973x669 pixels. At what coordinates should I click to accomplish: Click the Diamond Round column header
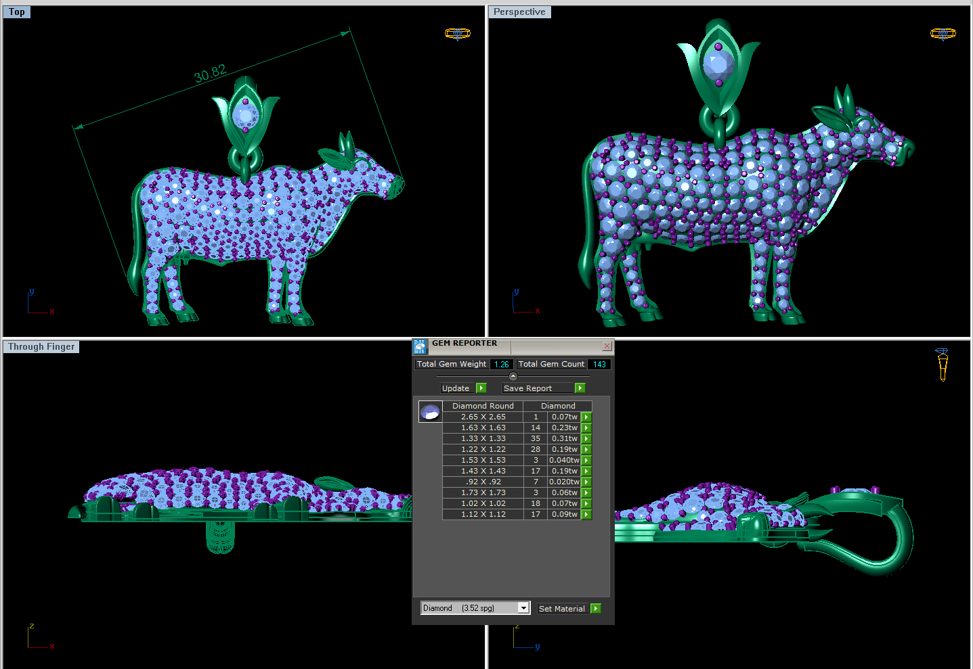point(483,406)
